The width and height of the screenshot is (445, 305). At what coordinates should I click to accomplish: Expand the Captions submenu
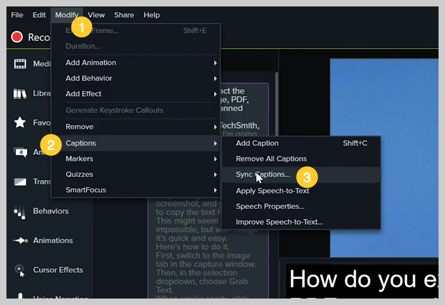coord(135,143)
